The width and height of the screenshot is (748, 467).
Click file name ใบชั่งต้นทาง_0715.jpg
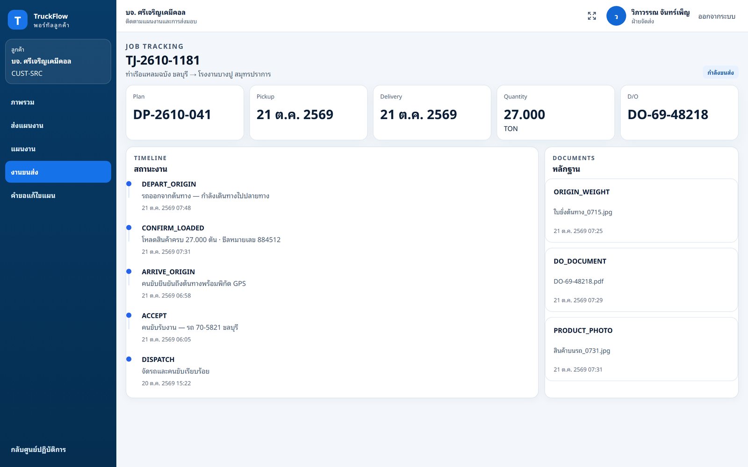pyautogui.click(x=583, y=212)
